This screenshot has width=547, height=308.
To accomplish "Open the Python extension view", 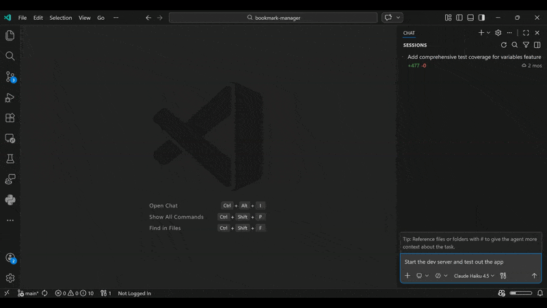I will [x=10, y=200].
